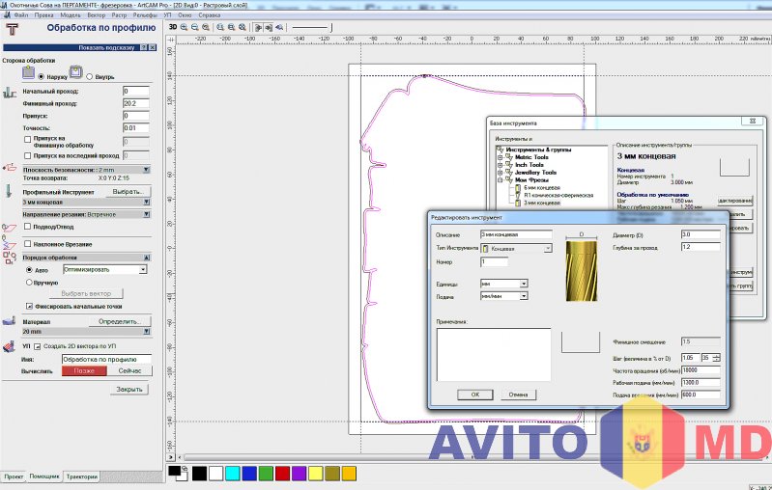Click the first zoom magnifier icon in toolbar
The height and width of the screenshot is (490, 772).
(185, 27)
